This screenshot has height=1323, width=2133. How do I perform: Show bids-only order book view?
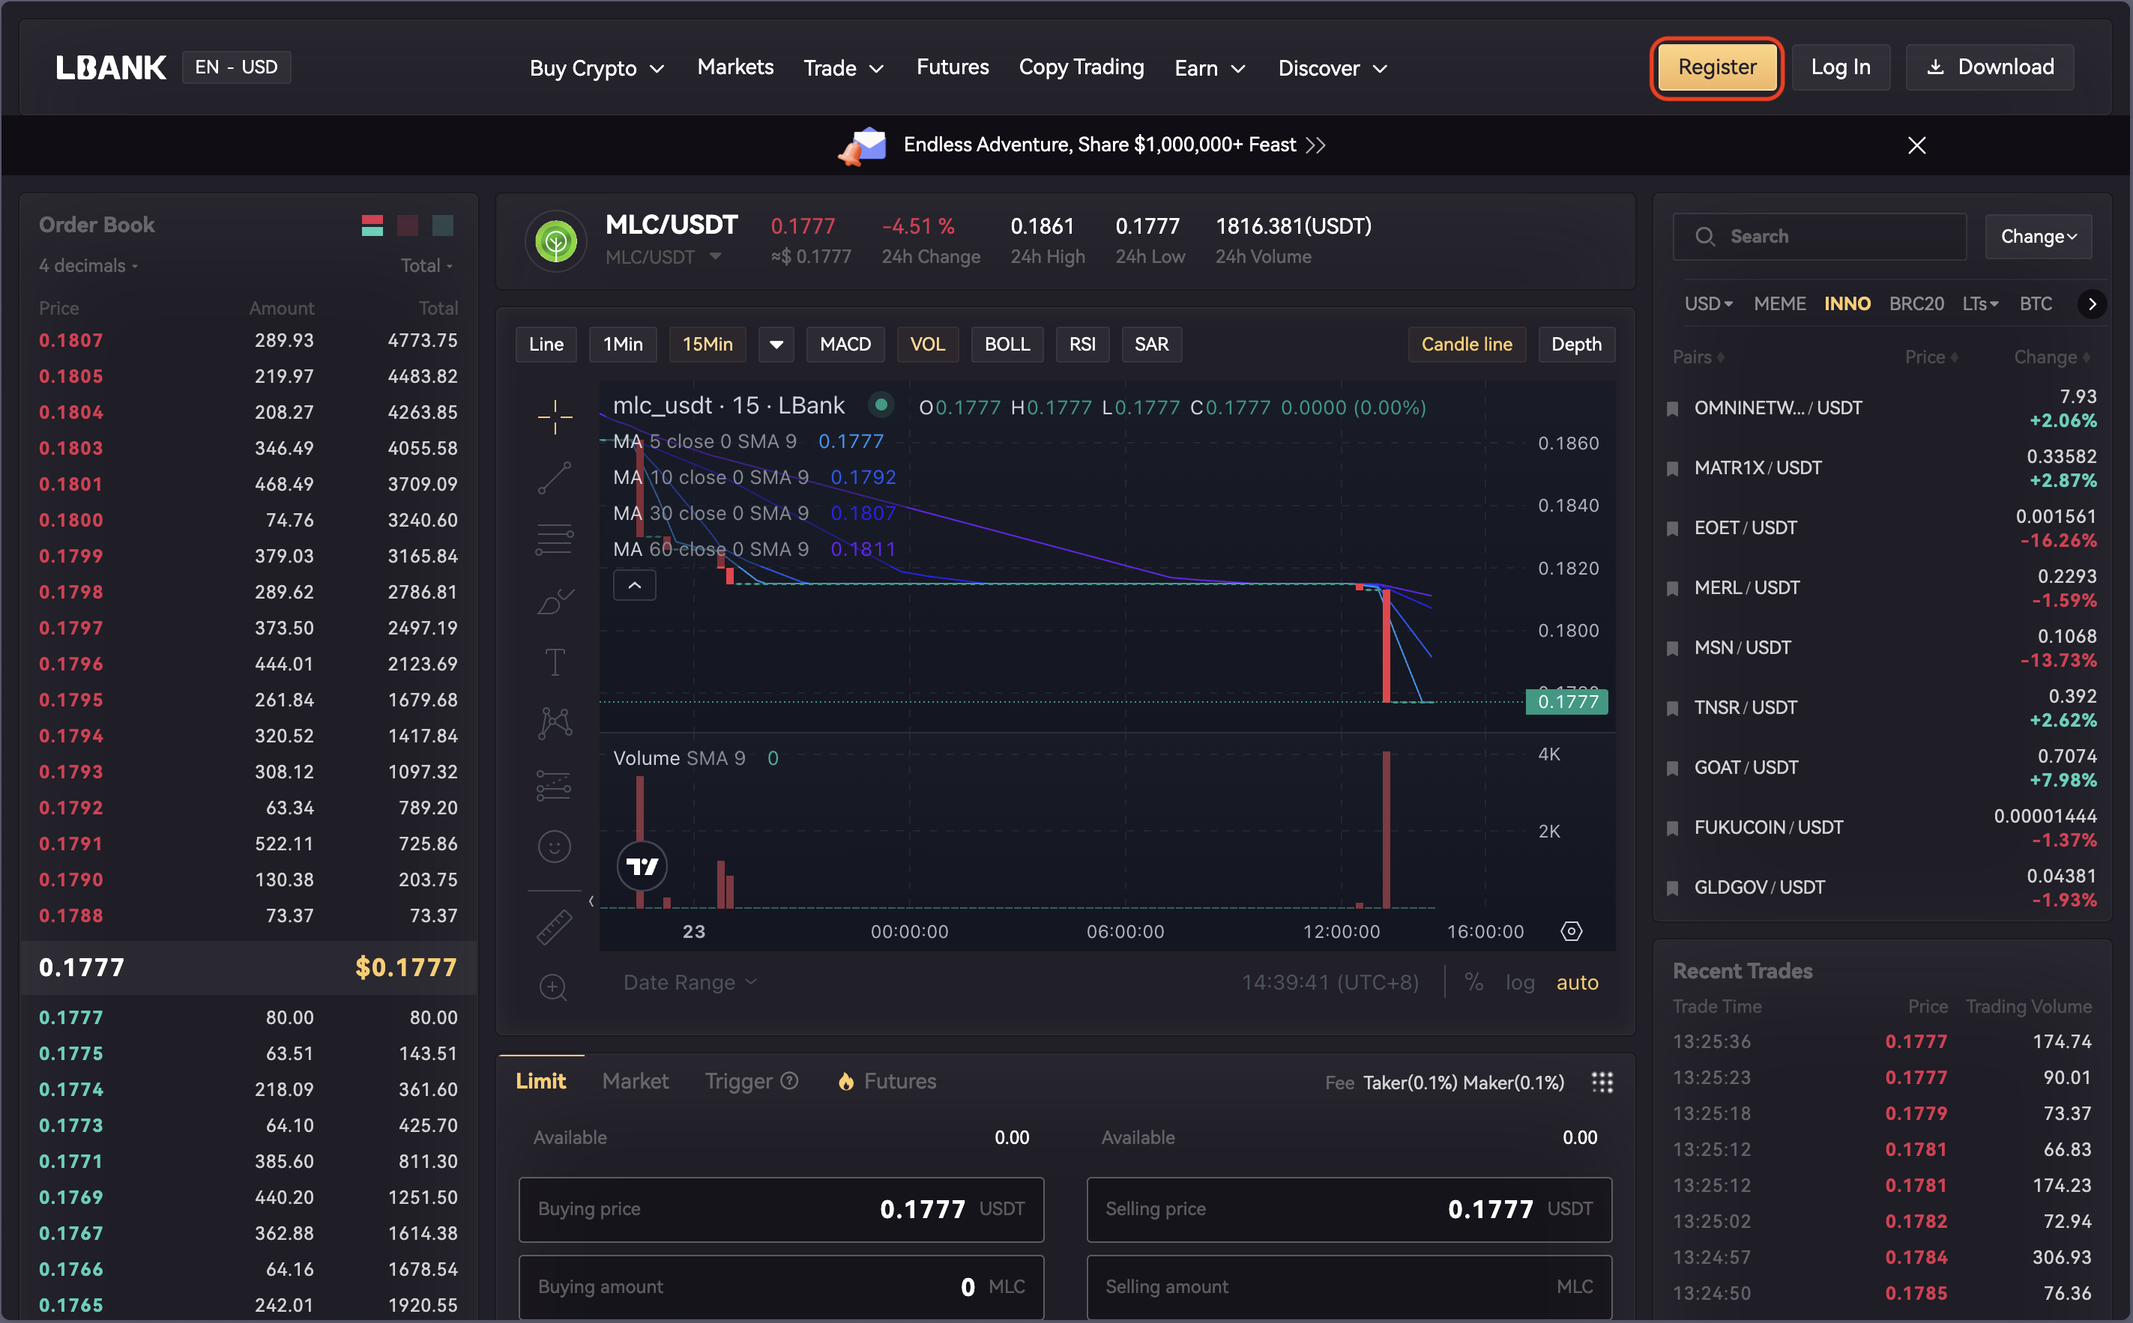tap(443, 225)
